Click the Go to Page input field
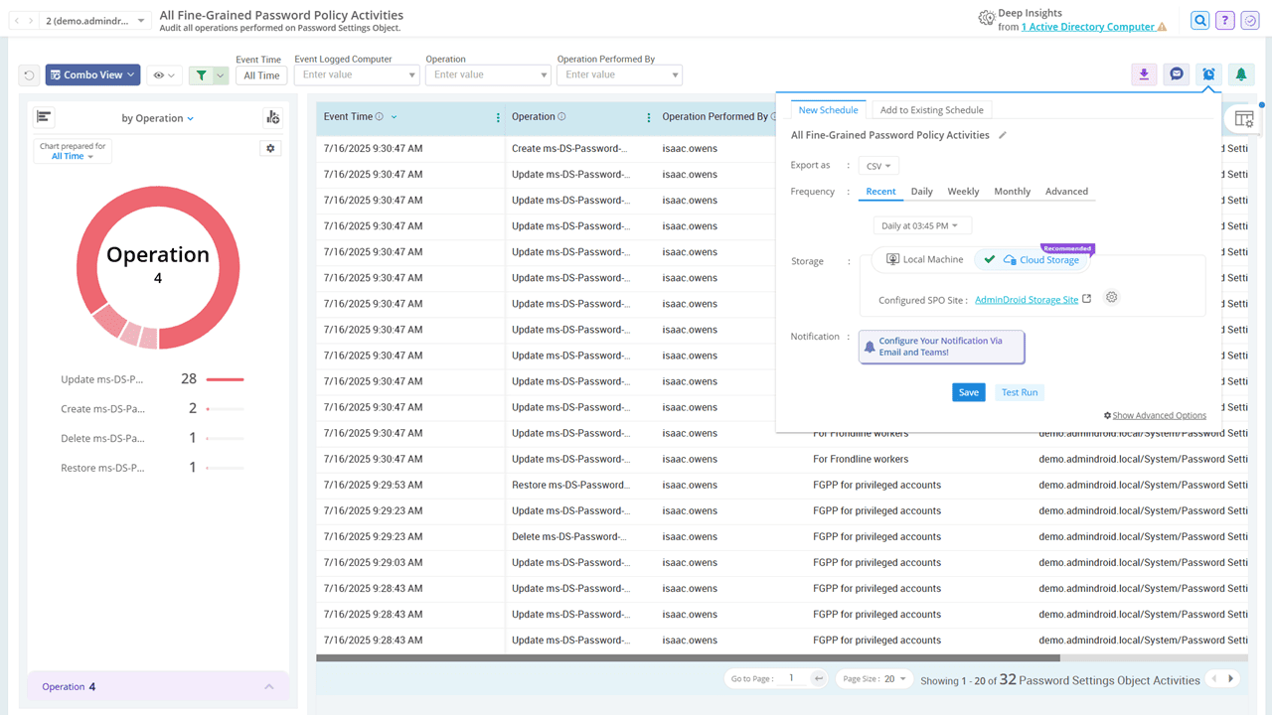The height and width of the screenshot is (715, 1272). pos(793,678)
